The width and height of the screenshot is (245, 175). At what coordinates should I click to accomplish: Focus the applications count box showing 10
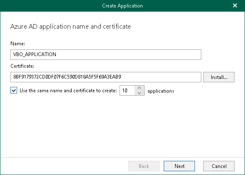(x=127, y=90)
